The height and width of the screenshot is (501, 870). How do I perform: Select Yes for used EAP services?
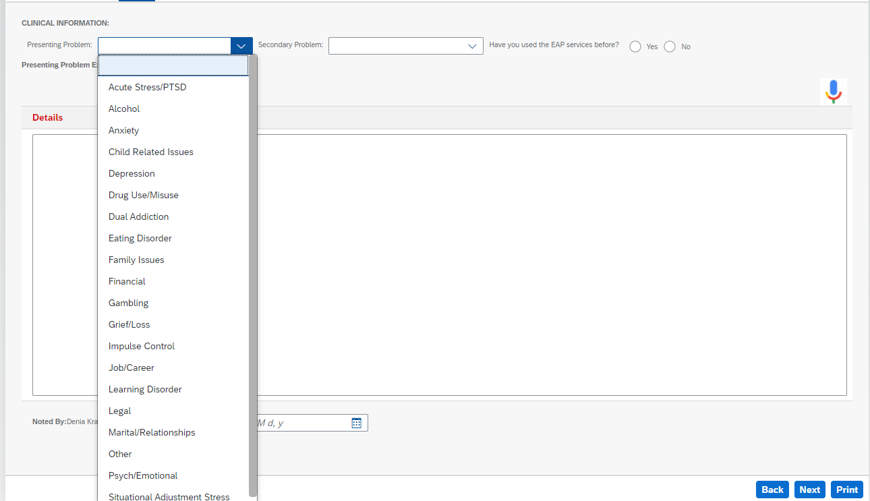635,47
